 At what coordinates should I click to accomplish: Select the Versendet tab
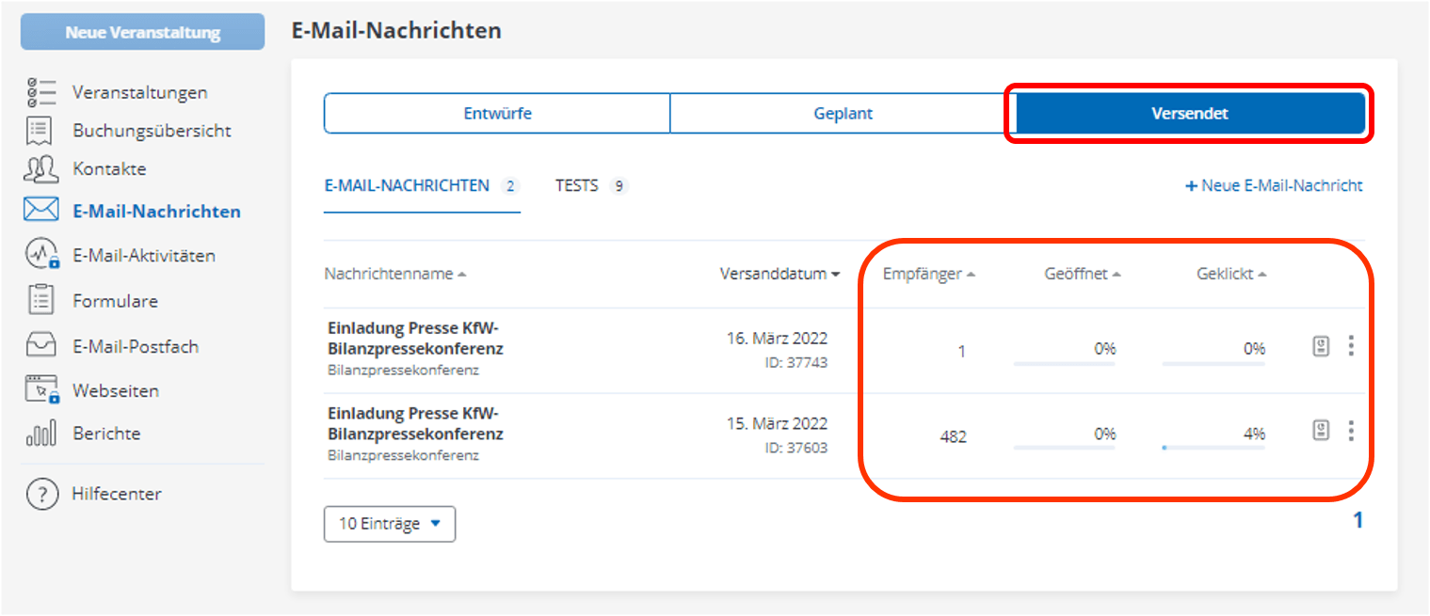pos(1190,114)
